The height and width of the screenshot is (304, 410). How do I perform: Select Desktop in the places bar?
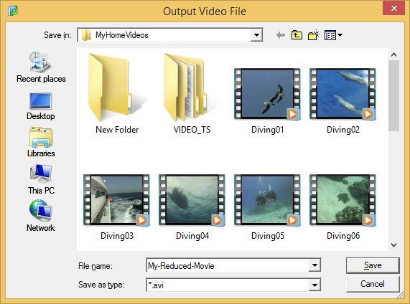(x=41, y=106)
